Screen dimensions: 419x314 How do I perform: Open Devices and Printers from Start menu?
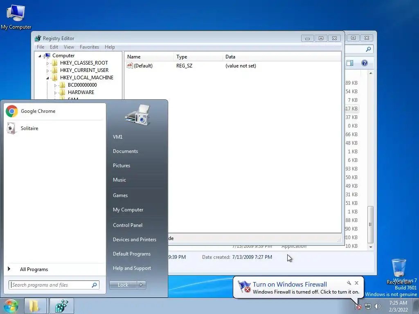[x=134, y=240]
